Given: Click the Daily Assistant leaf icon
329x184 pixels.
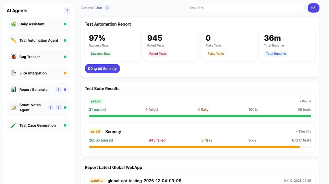Looking at the screenshot, I should coord(14,24).
